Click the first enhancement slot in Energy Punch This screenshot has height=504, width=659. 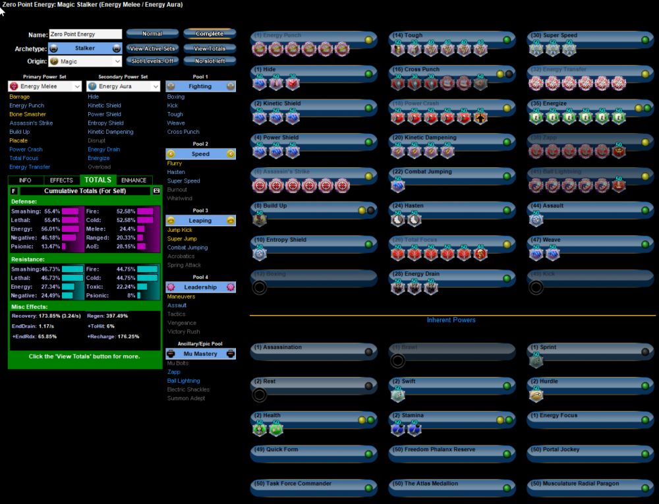click(x=260, y=48)
